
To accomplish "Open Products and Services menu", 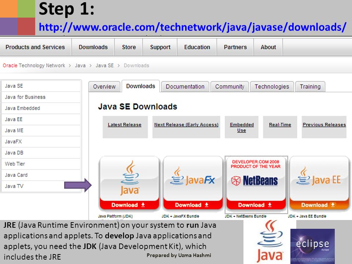I will point(35,47).
